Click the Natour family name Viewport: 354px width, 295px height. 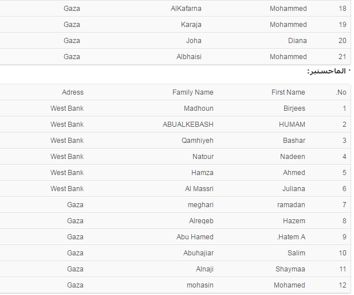tap(203, 157)
